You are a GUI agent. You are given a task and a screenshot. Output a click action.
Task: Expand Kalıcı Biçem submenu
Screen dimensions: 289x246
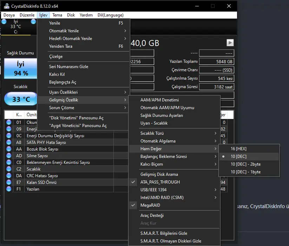coord(175,164)
